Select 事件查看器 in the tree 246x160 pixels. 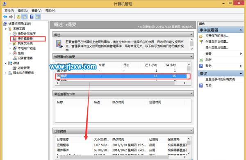pyautogui.click(x=25, y=39)
